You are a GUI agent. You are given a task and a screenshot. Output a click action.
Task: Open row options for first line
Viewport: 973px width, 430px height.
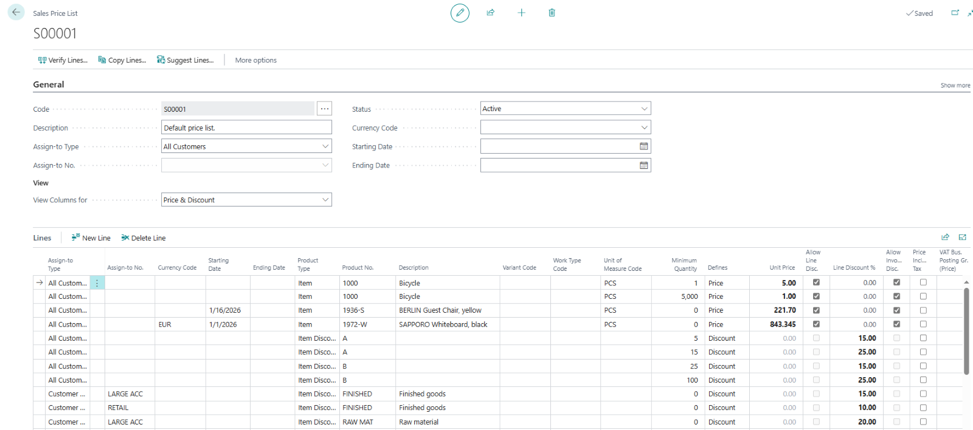click(97, 283)
